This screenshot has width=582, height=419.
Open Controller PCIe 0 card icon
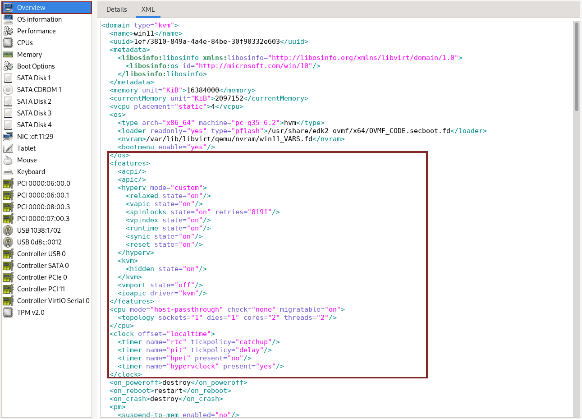8,277
